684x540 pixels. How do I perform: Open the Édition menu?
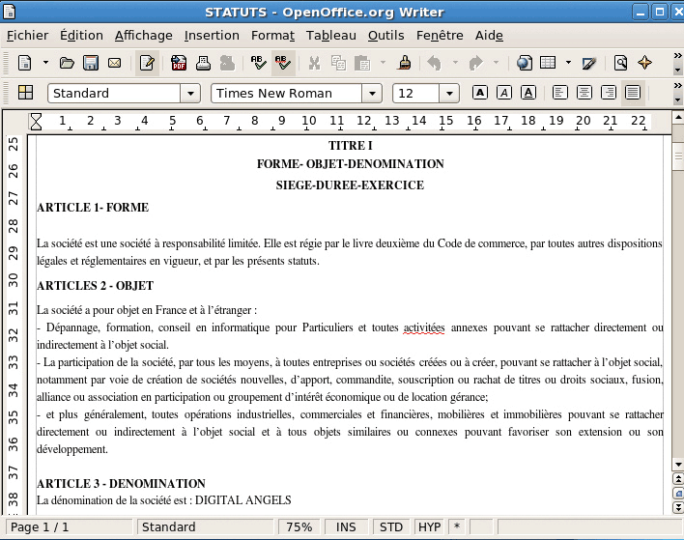tap(81, 36)
